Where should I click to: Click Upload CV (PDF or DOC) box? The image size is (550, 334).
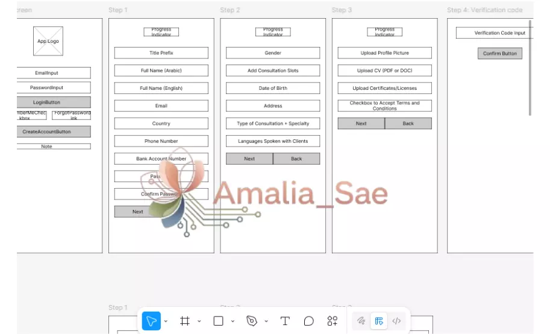pos(385,71)
